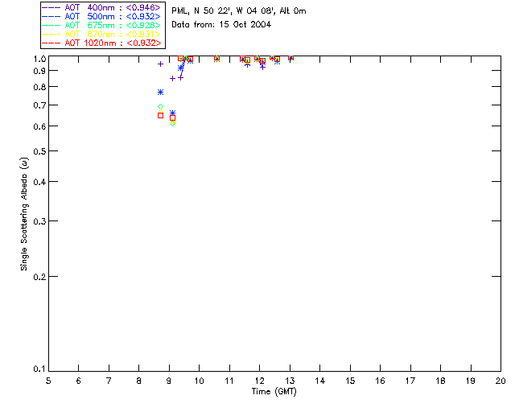Click x-axis tick label 6
Screen dimensions: 515x412
(79, 381)
